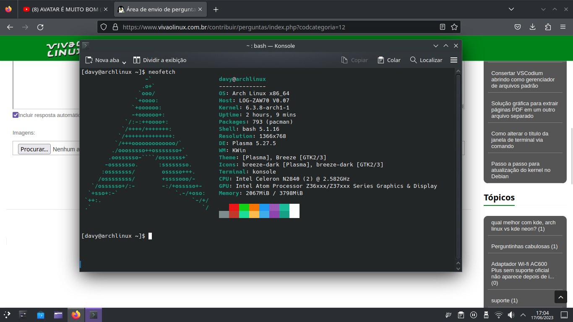The image size is (573, 322).
Task: Bookmark this page with the star
Action: click(x=454, y=27)
